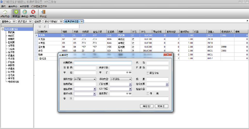
Task: Open the 门诊发票 dropdown arrow
Action: tap(130, 84)
